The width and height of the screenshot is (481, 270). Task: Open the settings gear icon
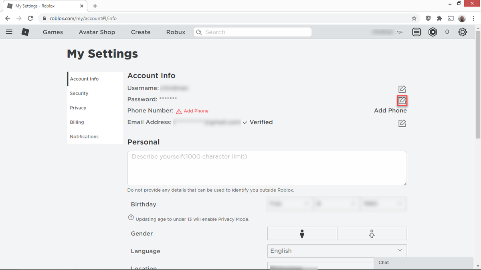click(463, 32)
